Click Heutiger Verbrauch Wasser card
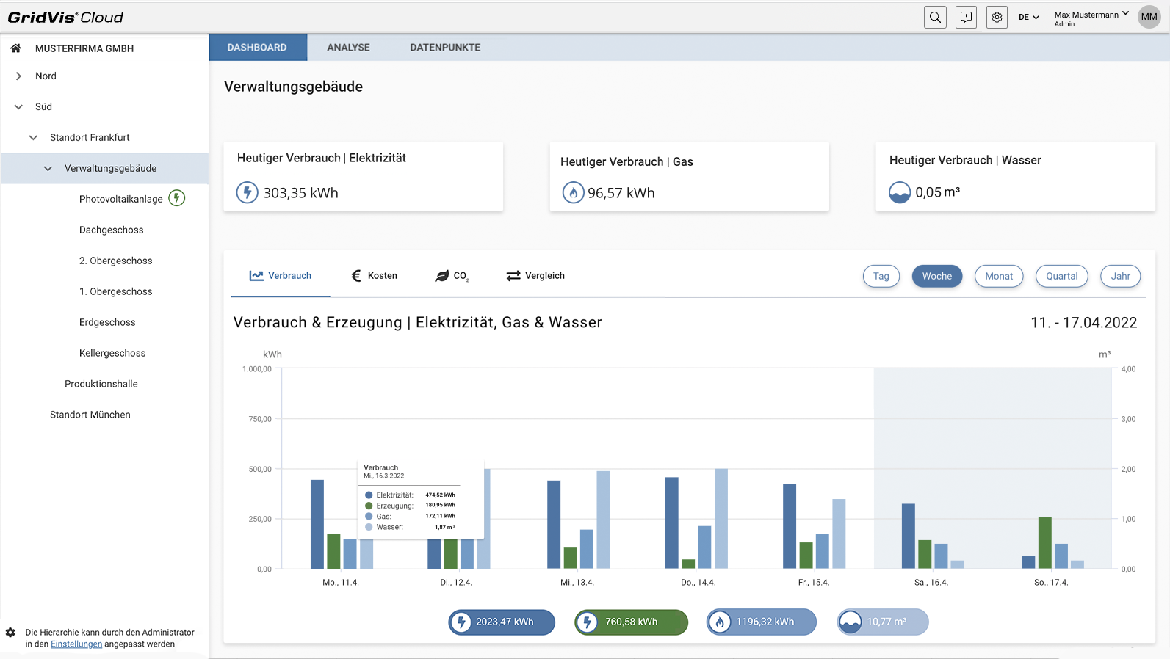 point(1016,177)
